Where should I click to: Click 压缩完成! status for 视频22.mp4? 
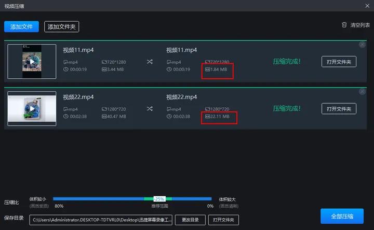click(x=287, y=109)
